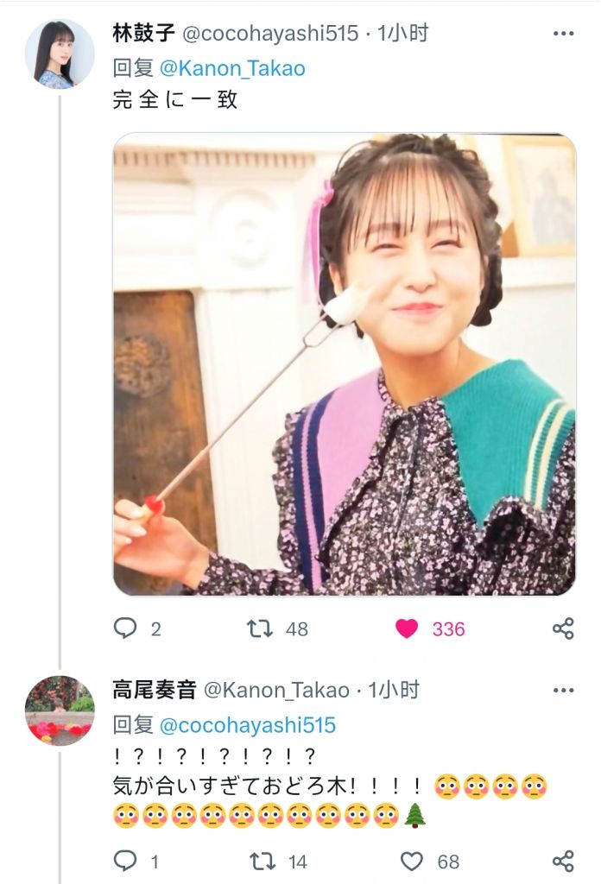Image resolution: width=601 pixels, height=884 pixels.
Task: Like 高尾奏音's tweet with heart icon
Action: pyautogui.click(x=414, y=861)
